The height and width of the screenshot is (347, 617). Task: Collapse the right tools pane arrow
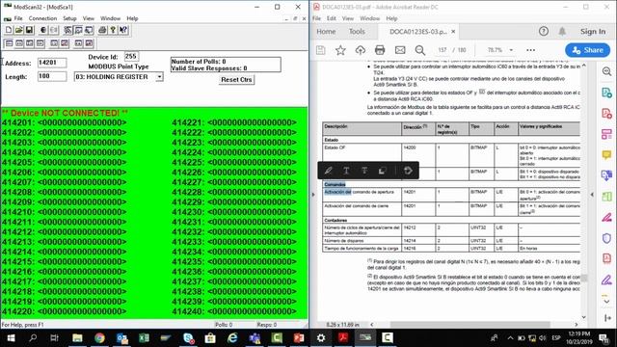pos(592,195)
